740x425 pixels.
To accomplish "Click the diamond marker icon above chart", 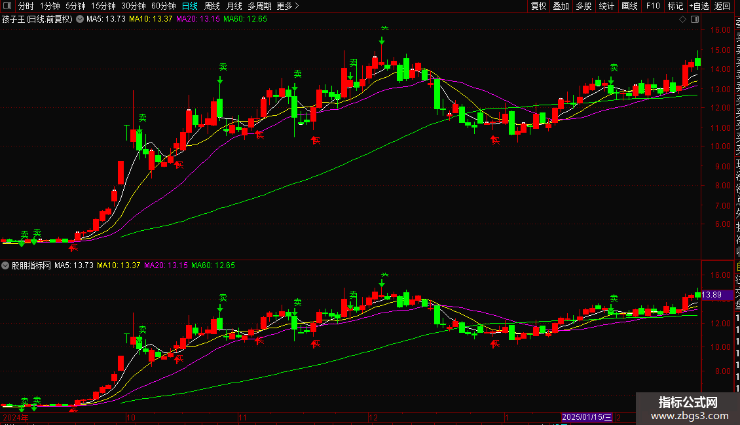I will click(682, 20).
